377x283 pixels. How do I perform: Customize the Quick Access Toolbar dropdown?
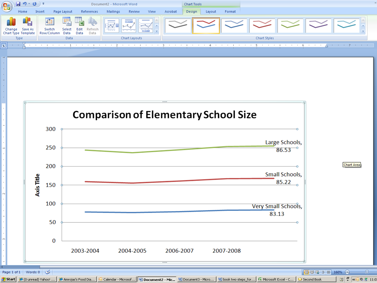click(43, 4)
